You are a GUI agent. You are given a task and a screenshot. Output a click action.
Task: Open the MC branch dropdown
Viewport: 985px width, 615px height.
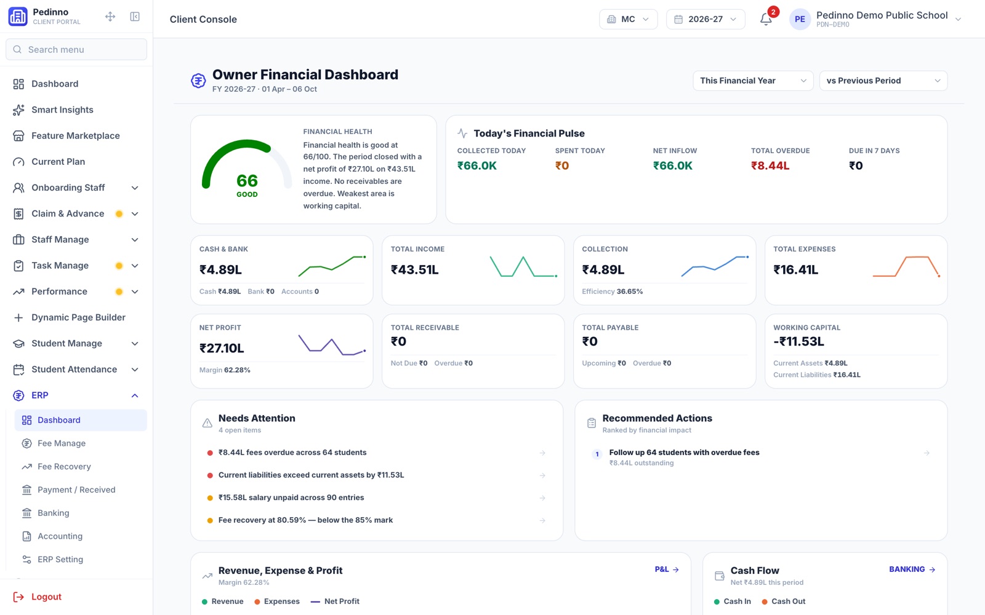pos(628,19)
